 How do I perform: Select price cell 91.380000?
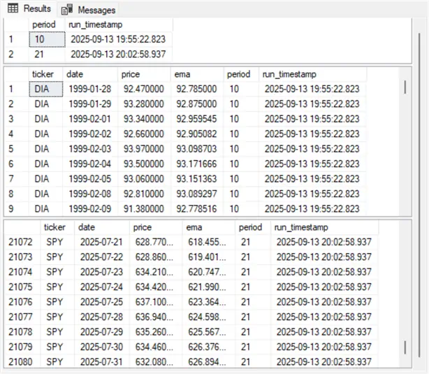click(144, 209)
